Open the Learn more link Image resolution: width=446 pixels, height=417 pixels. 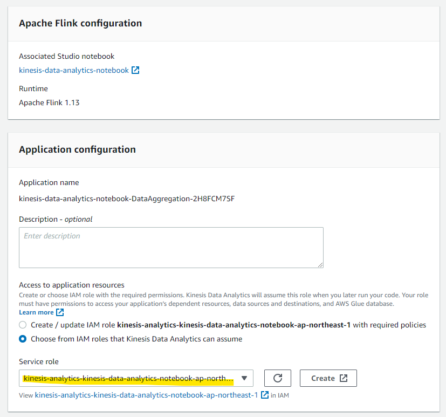click(36, 312)
